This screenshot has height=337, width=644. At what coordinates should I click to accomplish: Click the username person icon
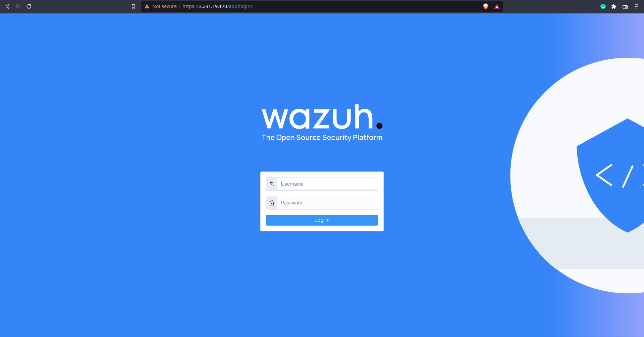[x=272, y=184]
